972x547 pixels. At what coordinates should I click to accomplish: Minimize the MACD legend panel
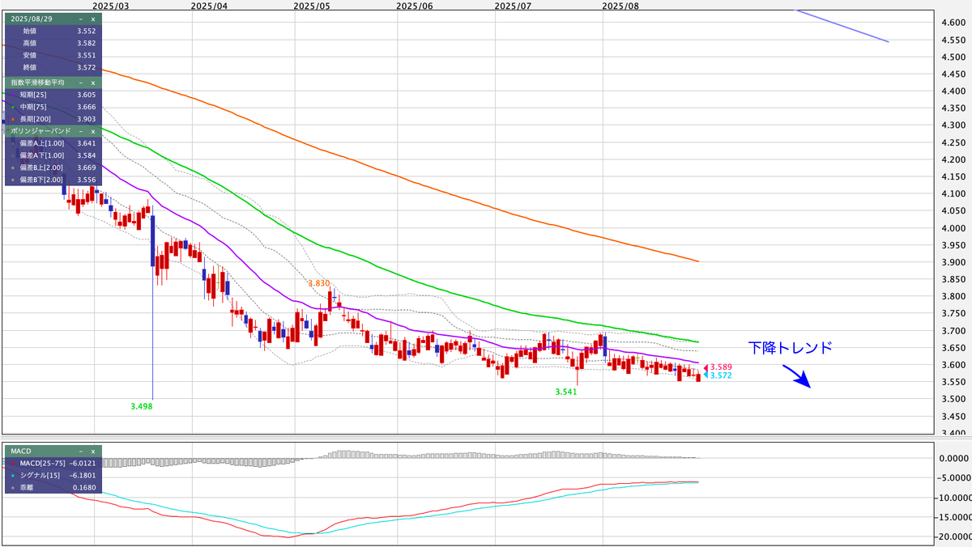80,451
